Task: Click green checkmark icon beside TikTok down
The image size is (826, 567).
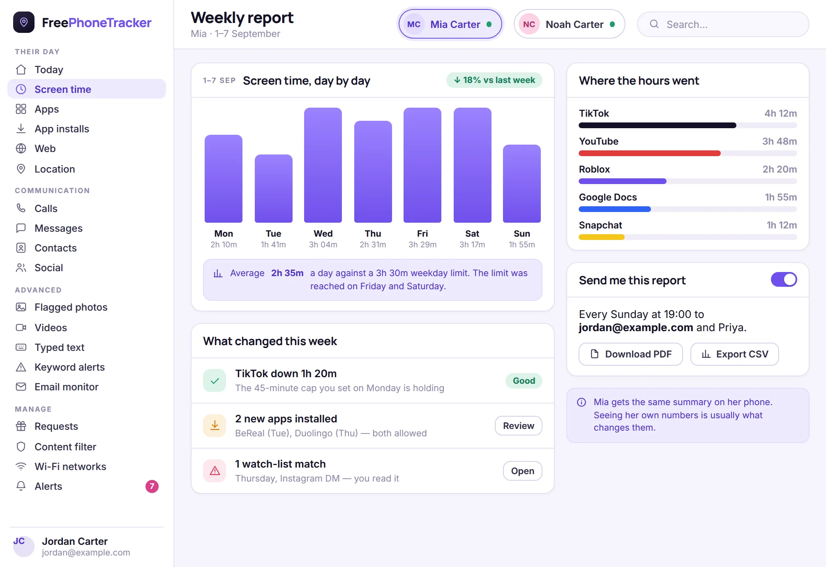Action: 215,380
